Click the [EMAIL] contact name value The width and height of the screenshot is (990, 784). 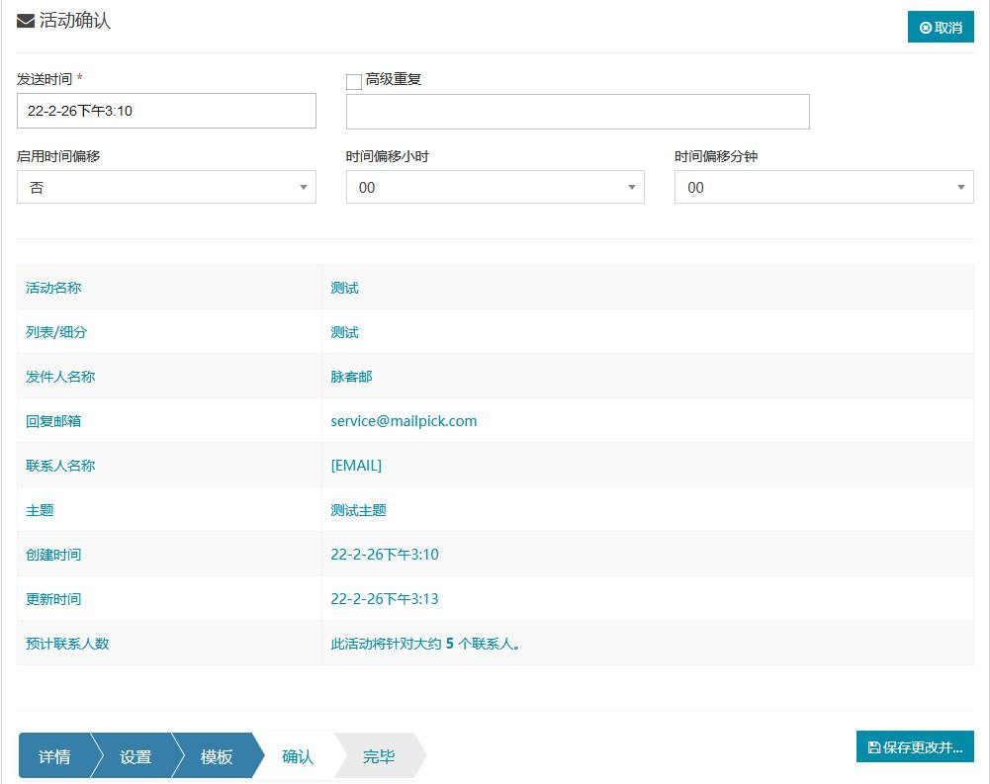click(356, 466)
